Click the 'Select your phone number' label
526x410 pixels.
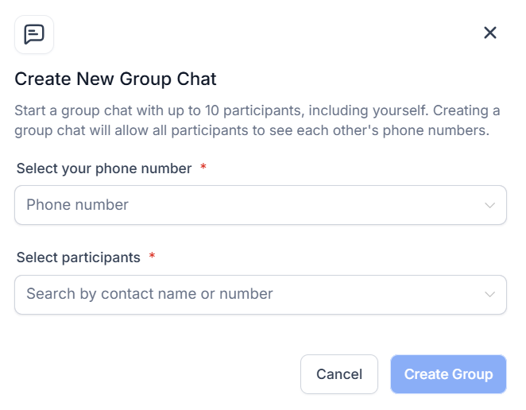pos(104,168)
